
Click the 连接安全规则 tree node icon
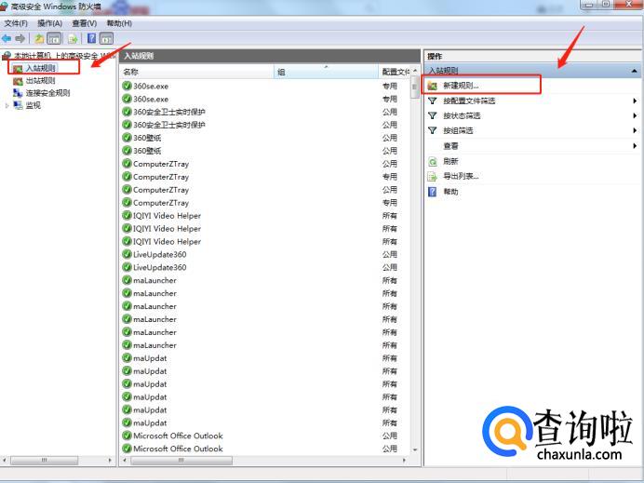coord(18,93)
